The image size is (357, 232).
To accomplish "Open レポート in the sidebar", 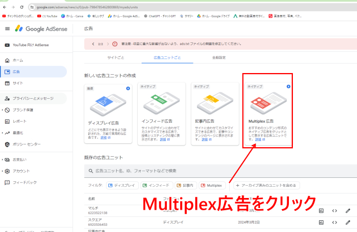I will 33,122.
